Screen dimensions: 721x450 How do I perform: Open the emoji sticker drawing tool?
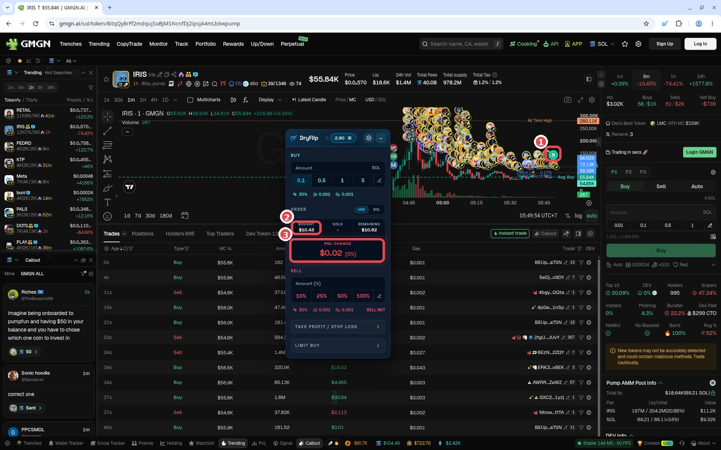107,216
